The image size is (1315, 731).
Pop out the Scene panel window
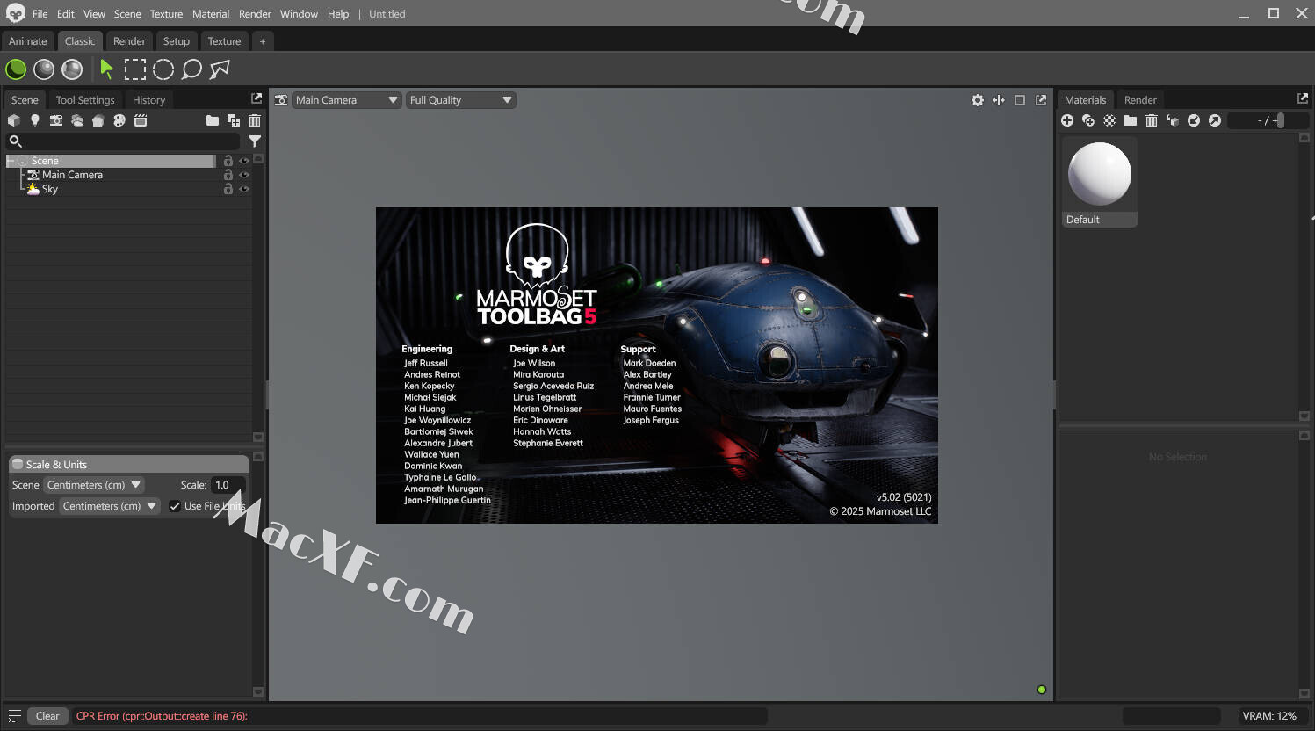pyautogui.click(x=256, y=98)
